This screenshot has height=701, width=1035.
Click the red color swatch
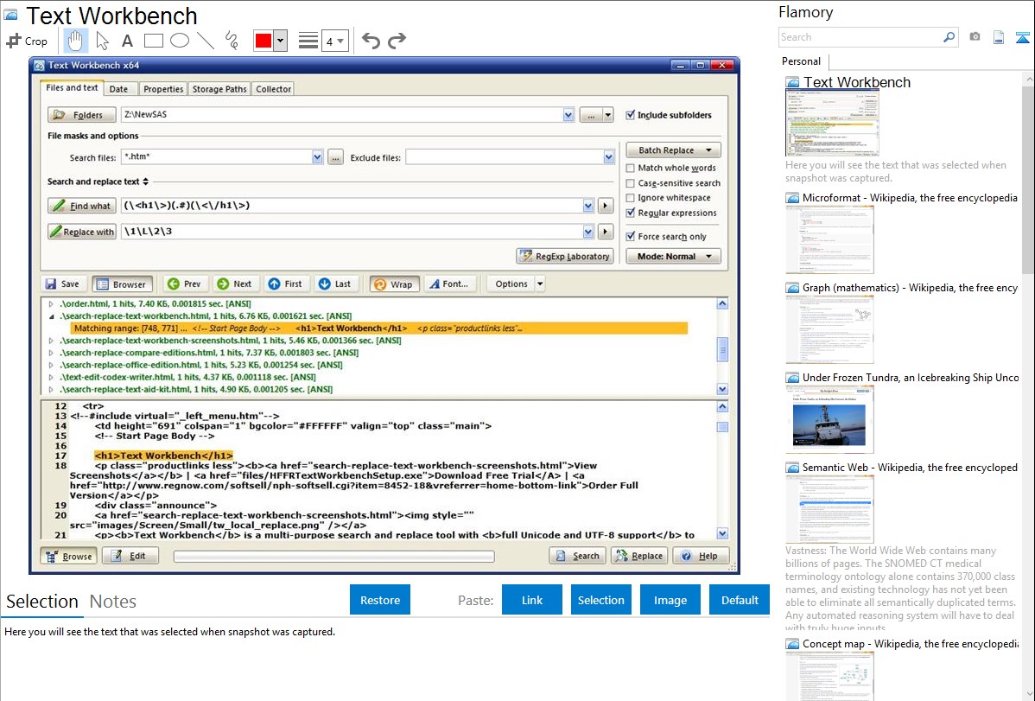tap(264, 41)
